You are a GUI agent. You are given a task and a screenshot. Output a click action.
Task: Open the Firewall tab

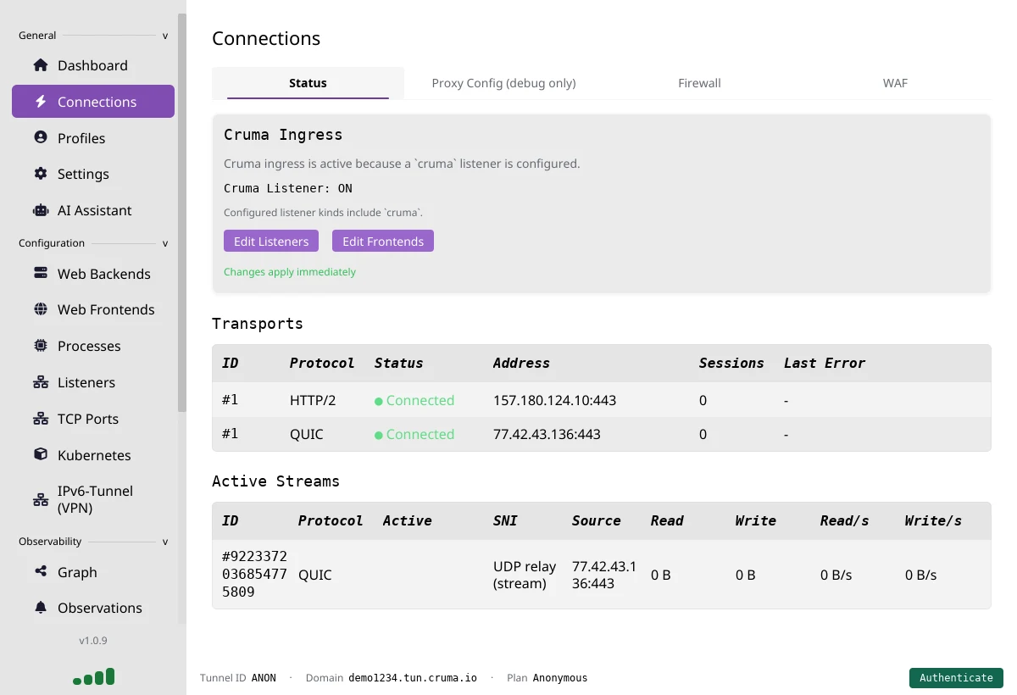coord(699,83)
